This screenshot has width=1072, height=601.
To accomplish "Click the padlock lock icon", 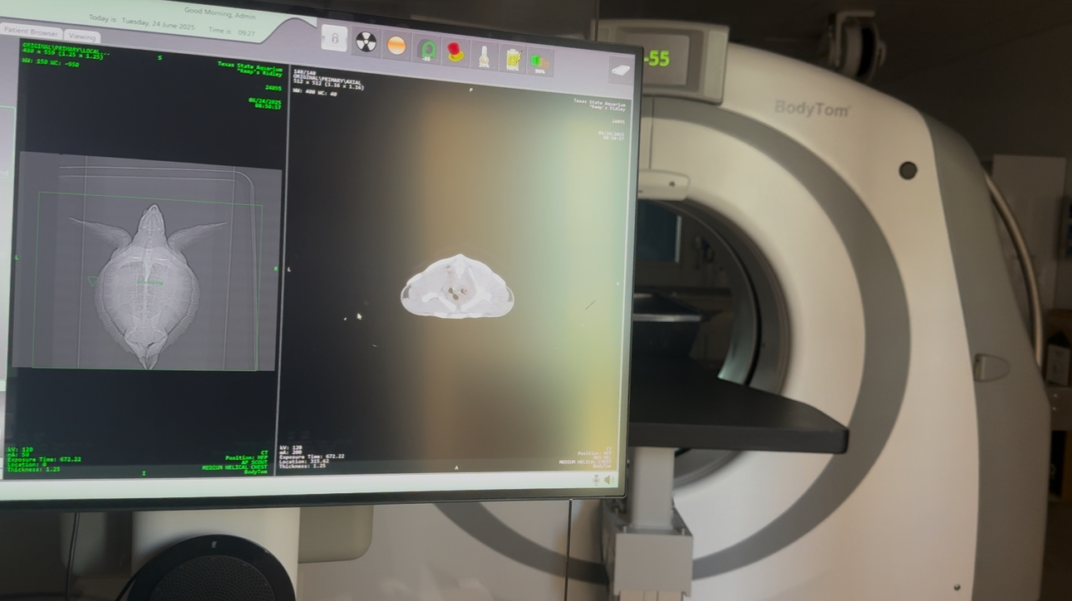I will pos(334,38).
